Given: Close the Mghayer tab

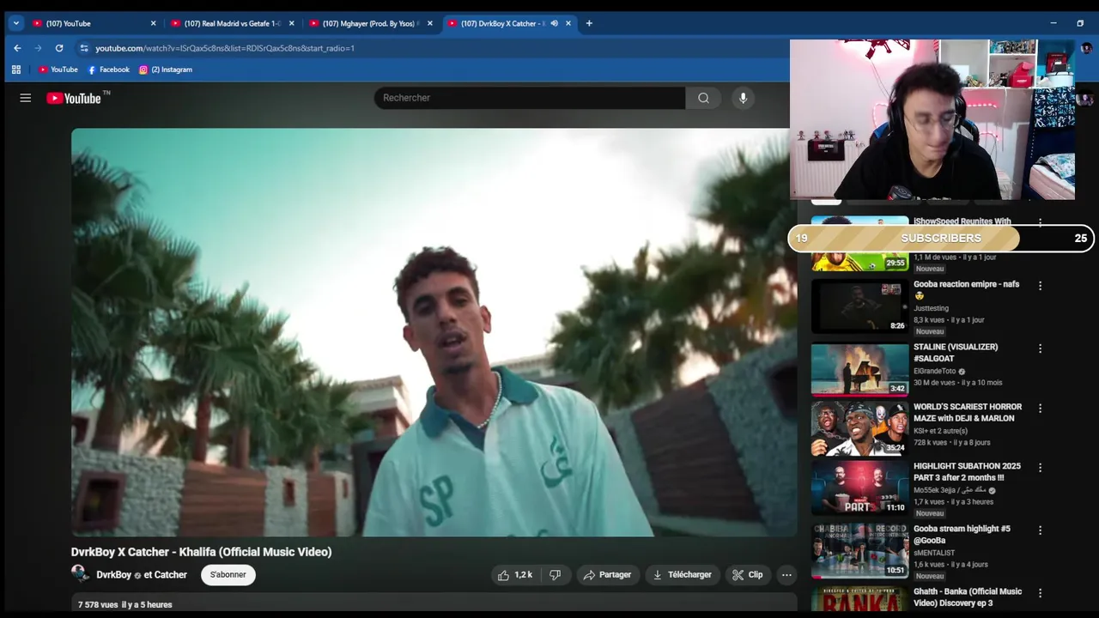Looking at the screenshot, I should [430, 23].
